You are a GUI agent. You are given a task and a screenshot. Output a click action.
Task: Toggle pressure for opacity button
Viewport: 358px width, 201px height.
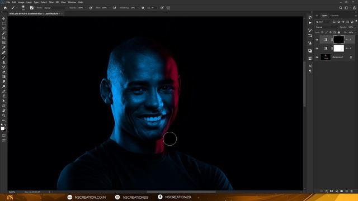pos(91,8)
